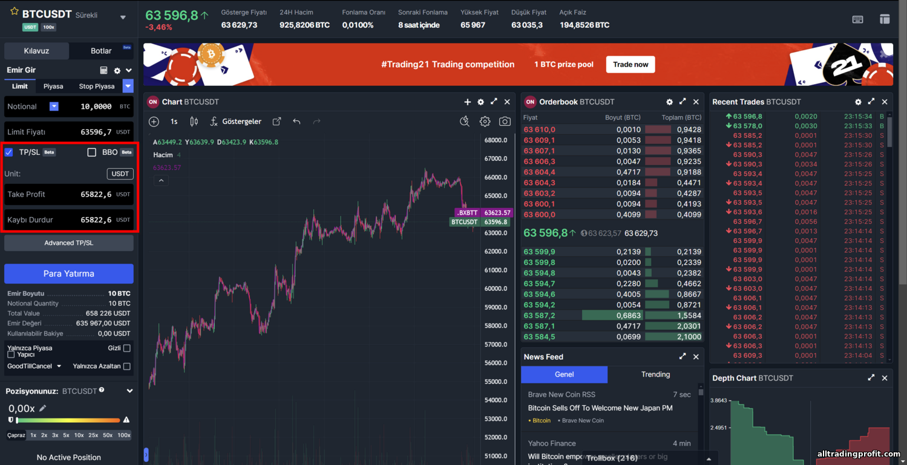Open the symbol selector dropdown arrow next to BTCUSDT

tap(123, 18)
